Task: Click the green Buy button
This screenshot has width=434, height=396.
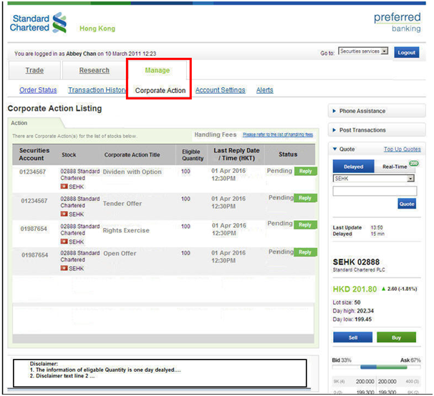Action: point(396,337)
